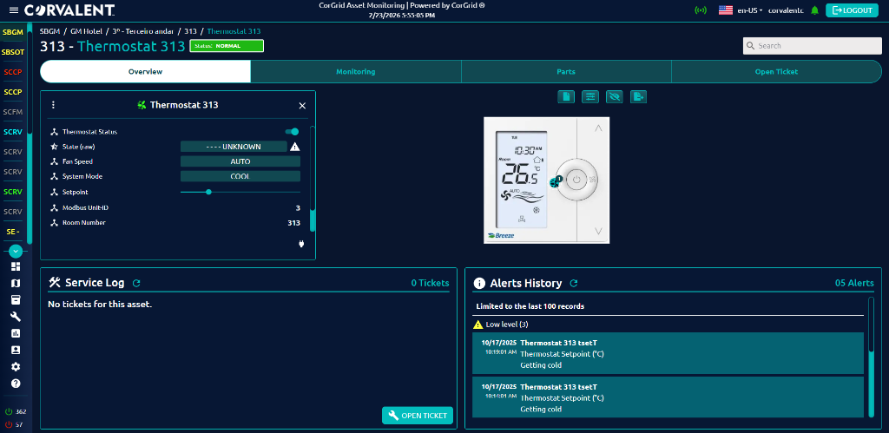This screenshot has width=889, height=433.
Task: Open the map icon in left sidebar
Action: tap(16, 283)
